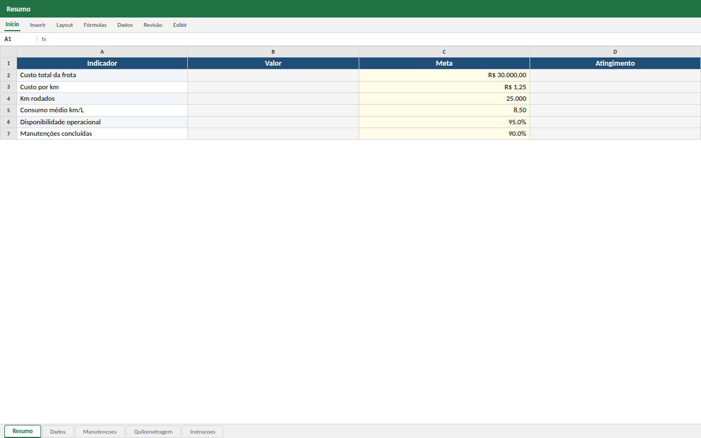
Task: Select Meta cell 90.0%
Action: coord(444,134)
